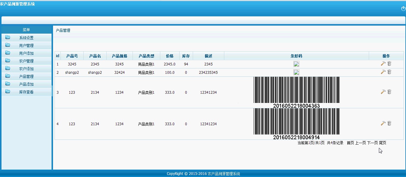
Task: Open edit hammer for shangp2 row
Action: tap(383, 72)
